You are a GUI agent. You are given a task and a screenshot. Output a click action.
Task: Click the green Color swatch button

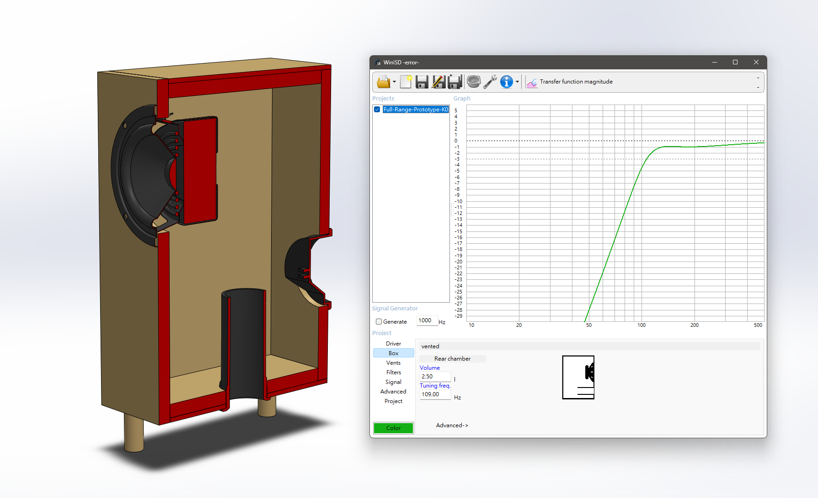click(x=393, y=428)
